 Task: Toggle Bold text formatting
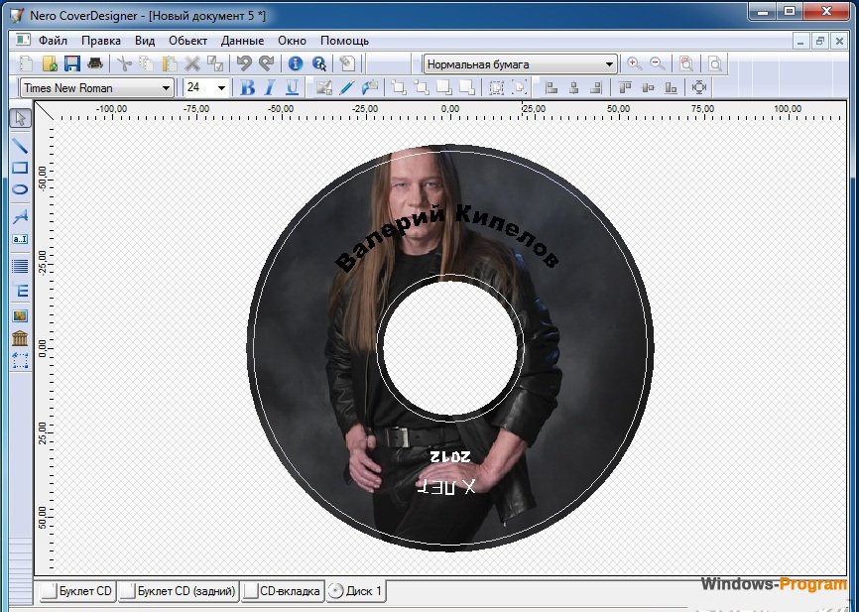point(248,87)
